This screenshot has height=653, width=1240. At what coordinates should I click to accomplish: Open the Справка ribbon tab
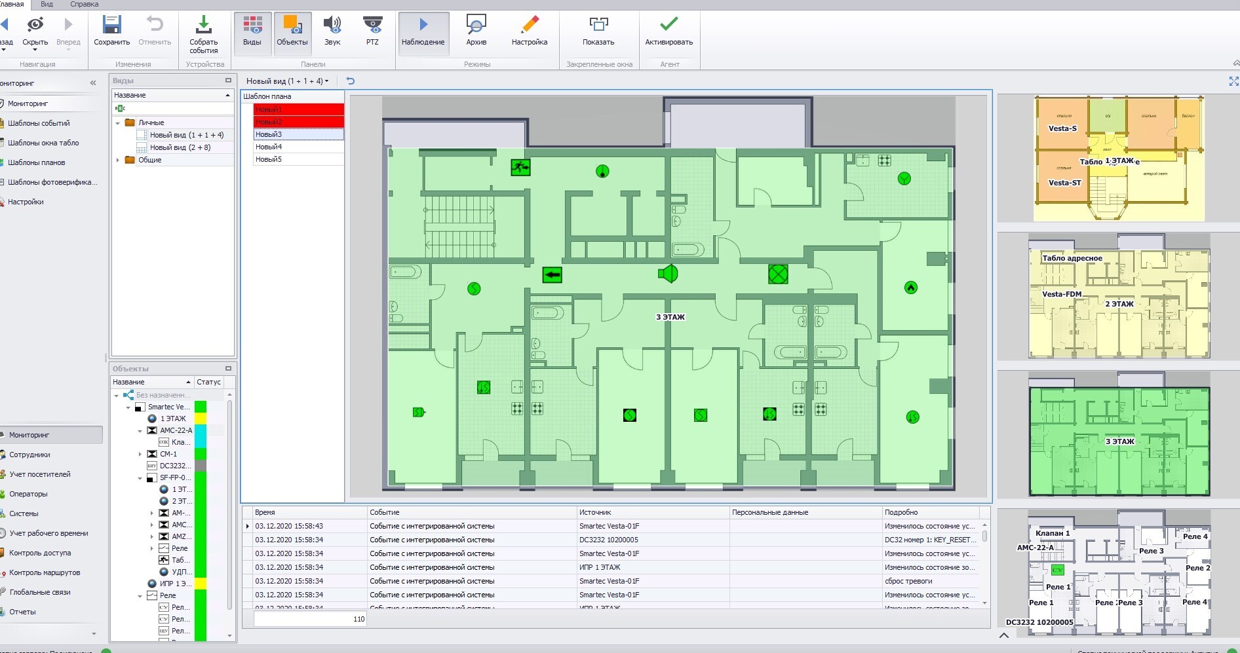[x=85, y=4]
